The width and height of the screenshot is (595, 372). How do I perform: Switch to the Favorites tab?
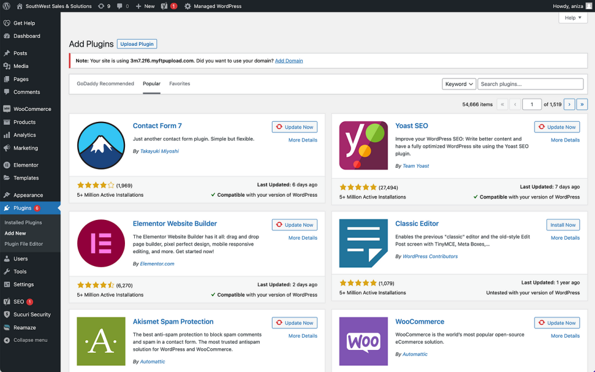coord(180,84)
